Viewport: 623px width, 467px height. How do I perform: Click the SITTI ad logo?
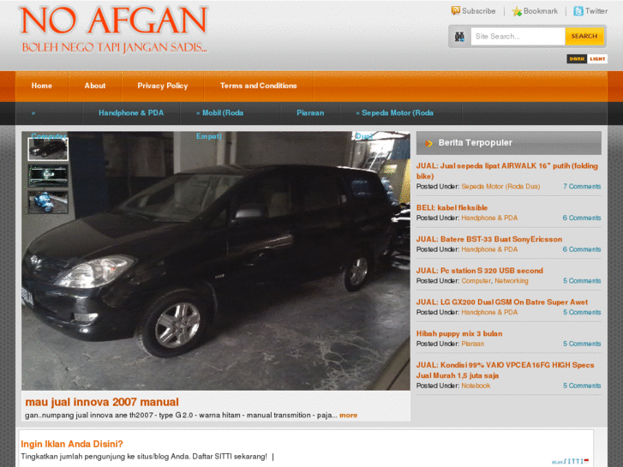(x=570, y=461)
